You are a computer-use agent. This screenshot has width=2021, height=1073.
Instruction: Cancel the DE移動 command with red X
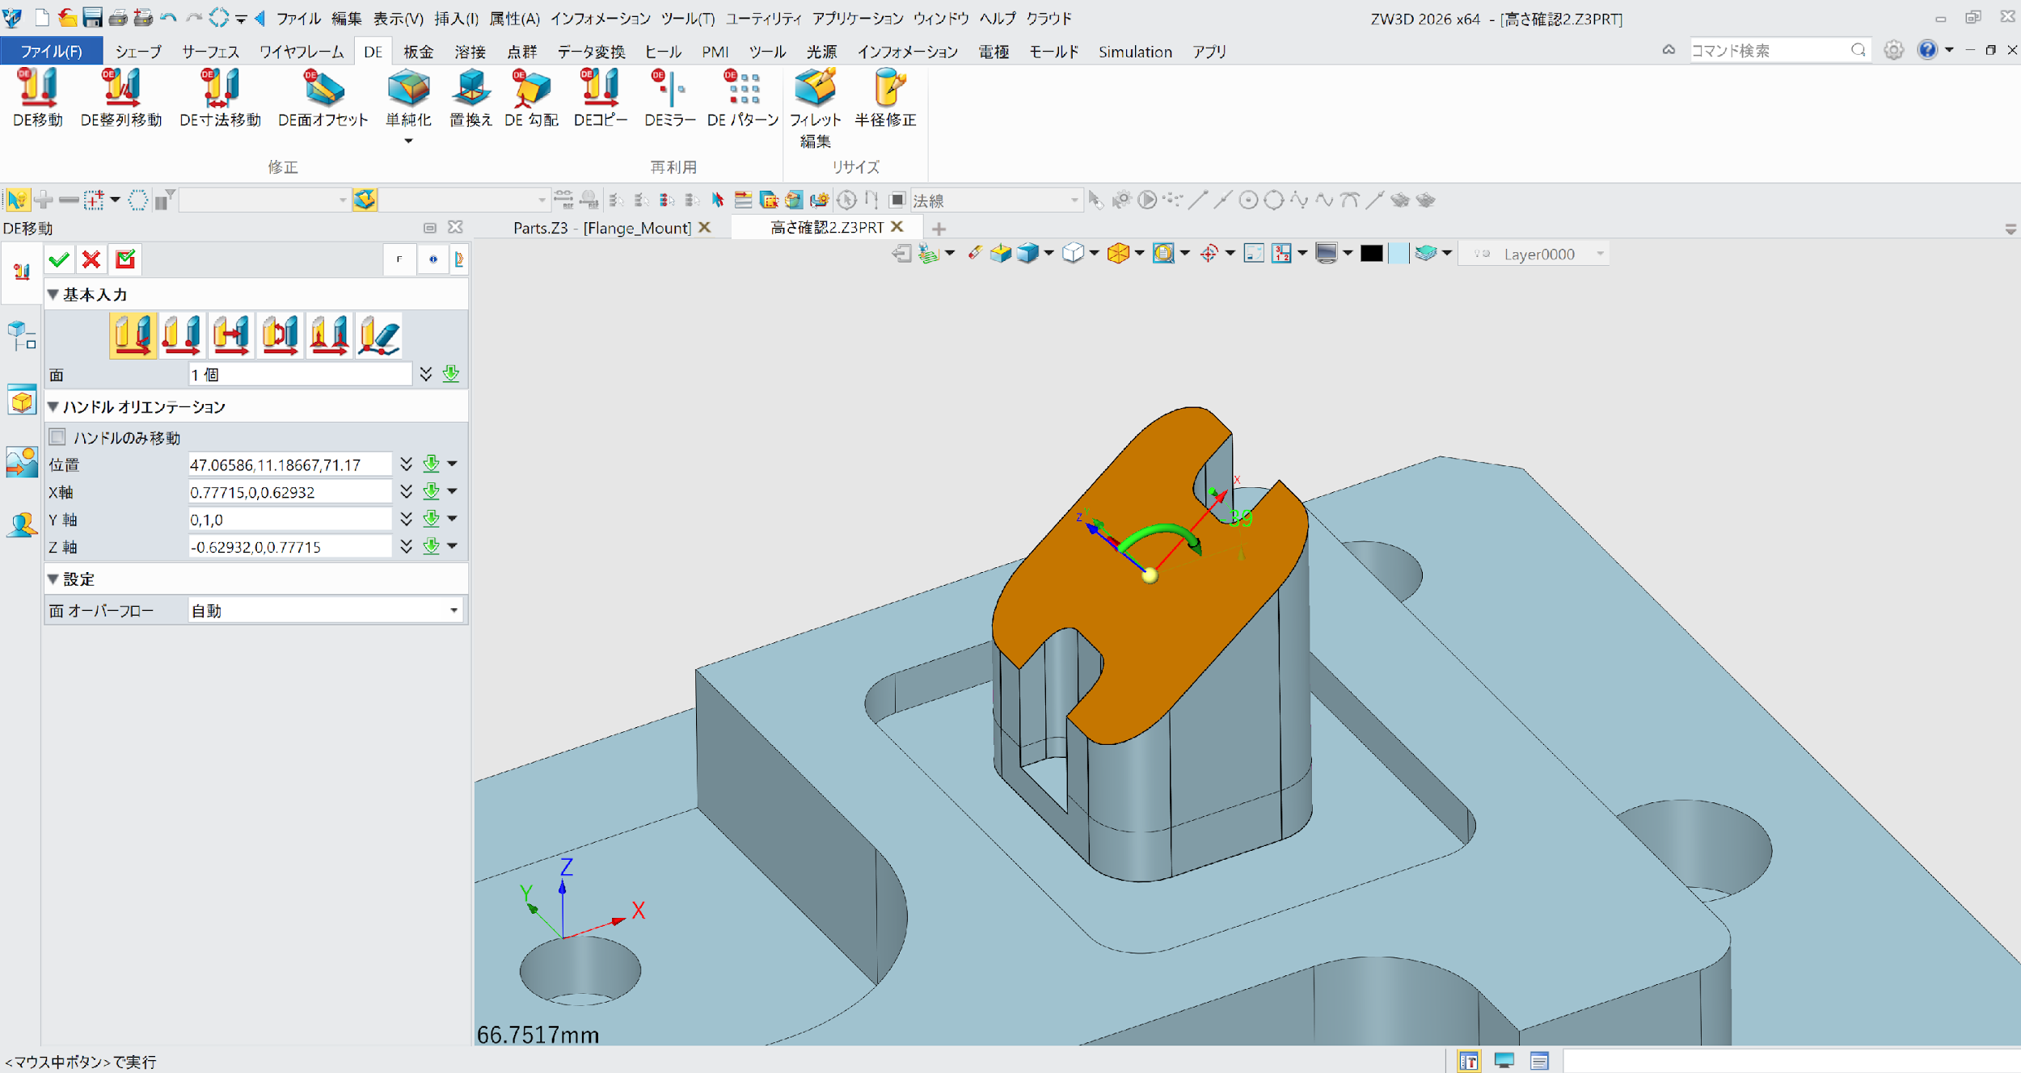coord(91,259)
